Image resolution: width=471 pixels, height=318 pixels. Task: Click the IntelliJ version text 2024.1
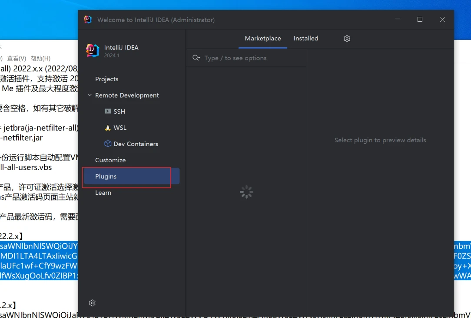coord(111,56)
